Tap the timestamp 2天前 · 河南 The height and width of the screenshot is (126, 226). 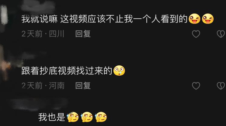click(43, 86)
